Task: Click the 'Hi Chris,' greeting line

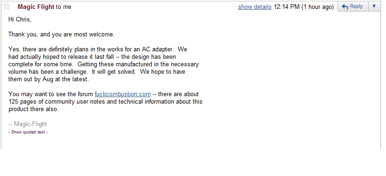Action: click(x=20, y=20)
